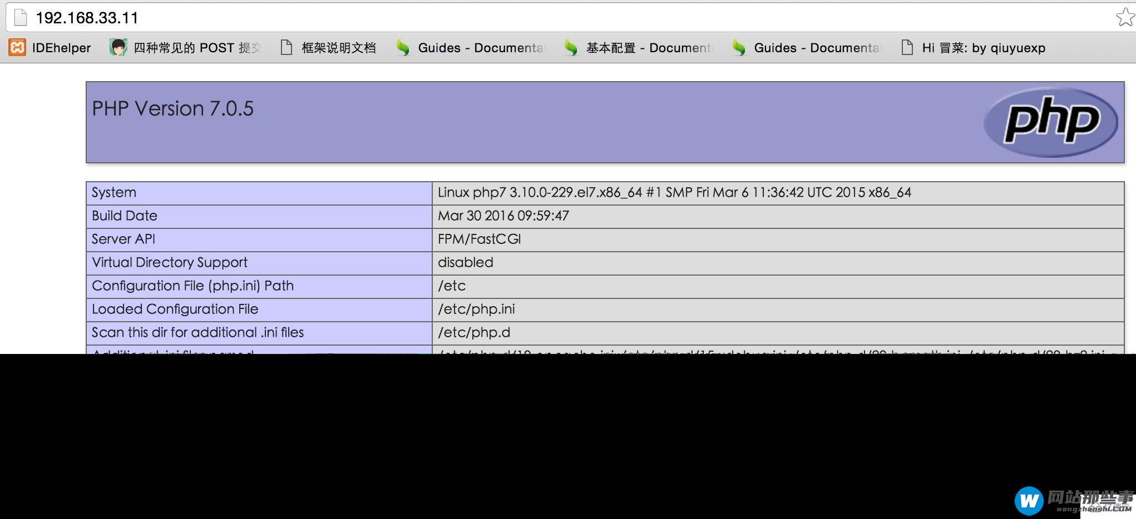The height and width of the screenshot is (519, 1136).
Task: Click the Loaded Configuration File label
Action: (175, 309)
